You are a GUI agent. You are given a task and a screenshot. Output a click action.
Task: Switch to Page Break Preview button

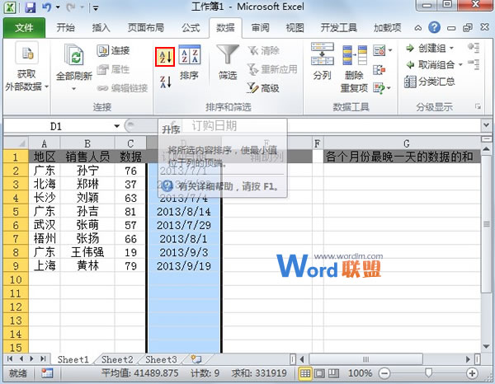point(333,373)
